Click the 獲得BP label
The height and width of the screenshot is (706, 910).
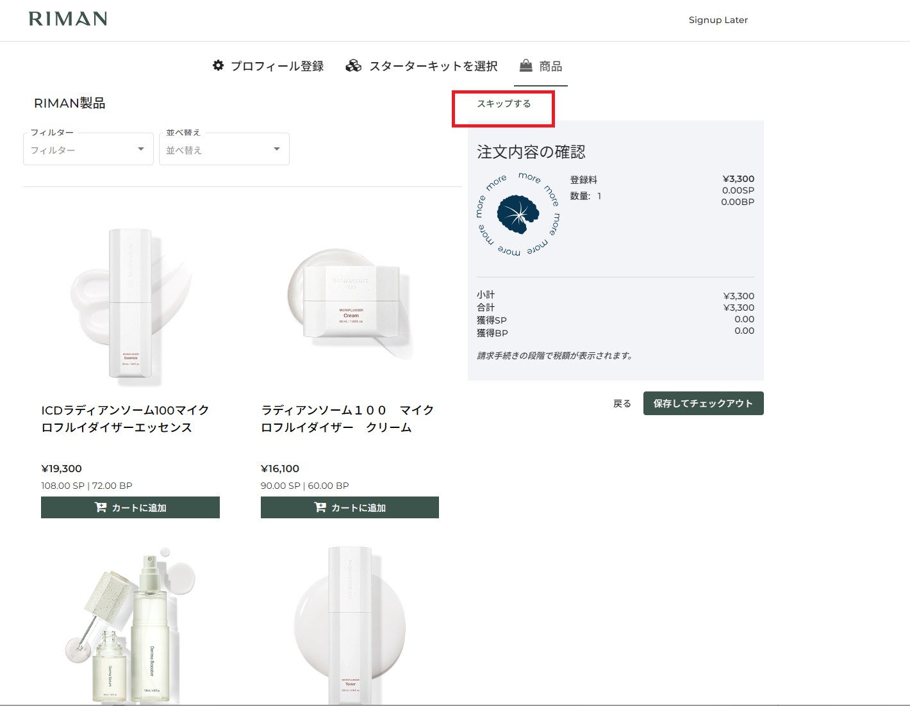click(492, 332)
